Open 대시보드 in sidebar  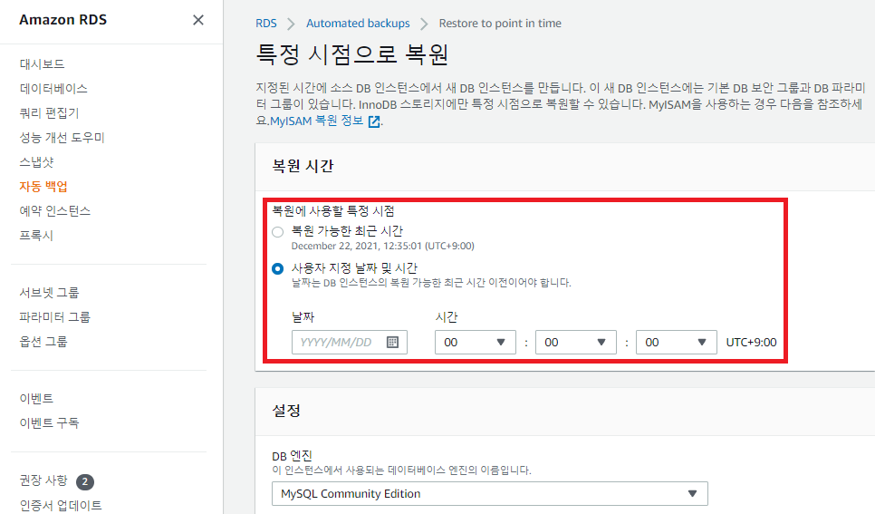pyautogui.click(x=42, y=63)
